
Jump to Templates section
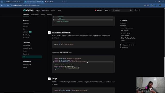(x=122, y=23)
